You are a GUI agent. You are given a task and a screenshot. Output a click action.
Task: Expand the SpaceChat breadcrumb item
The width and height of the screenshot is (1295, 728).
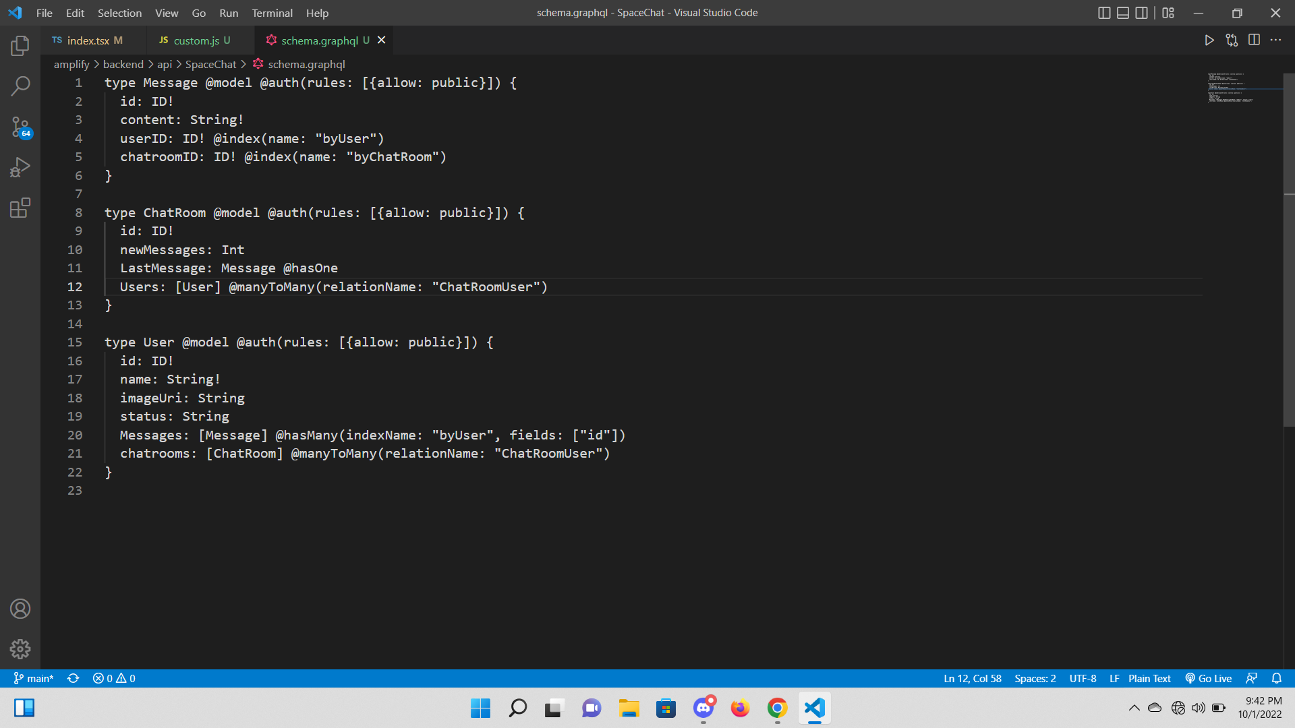[x=210, y=64]
